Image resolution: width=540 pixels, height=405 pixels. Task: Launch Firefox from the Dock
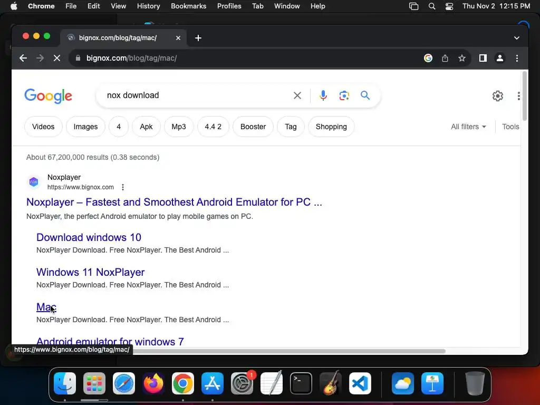pyautogui.click(x=153, y=383)
